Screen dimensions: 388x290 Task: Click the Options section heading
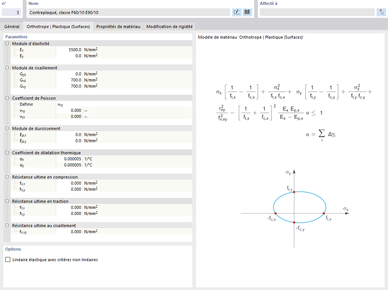(13, 249)
